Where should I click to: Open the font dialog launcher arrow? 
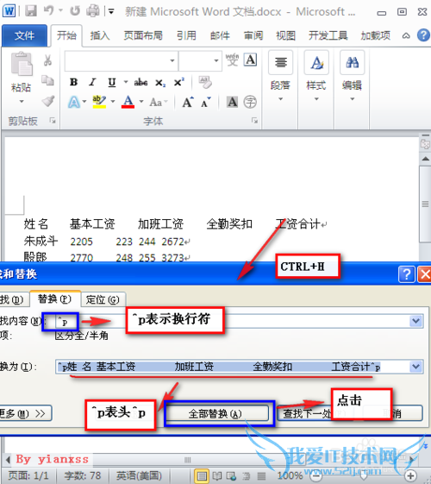[x=254, y=121]
